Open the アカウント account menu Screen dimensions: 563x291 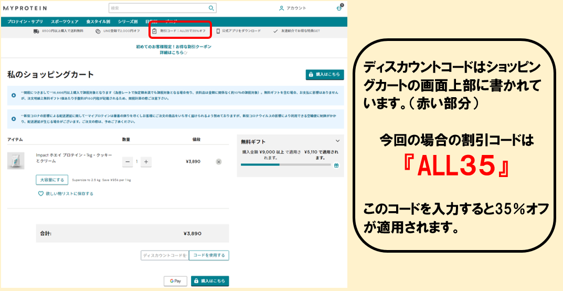[x=293, y=8]
